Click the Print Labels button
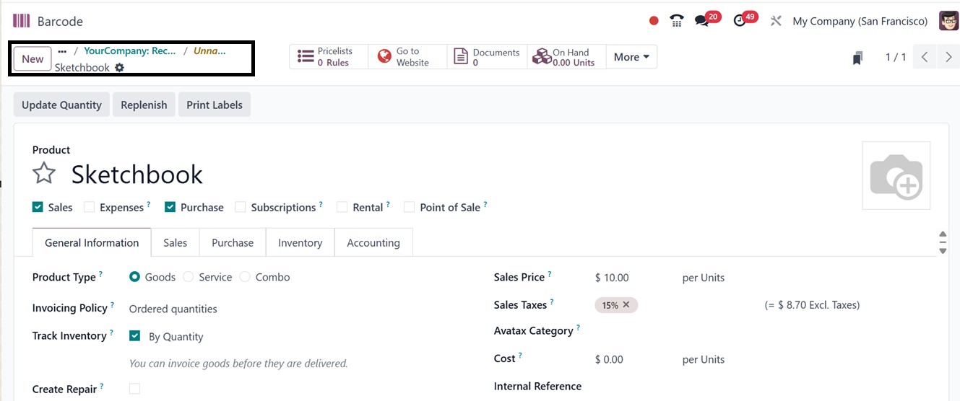The width and height of the screenshot is (960, 401). click(x=214, y=105)
